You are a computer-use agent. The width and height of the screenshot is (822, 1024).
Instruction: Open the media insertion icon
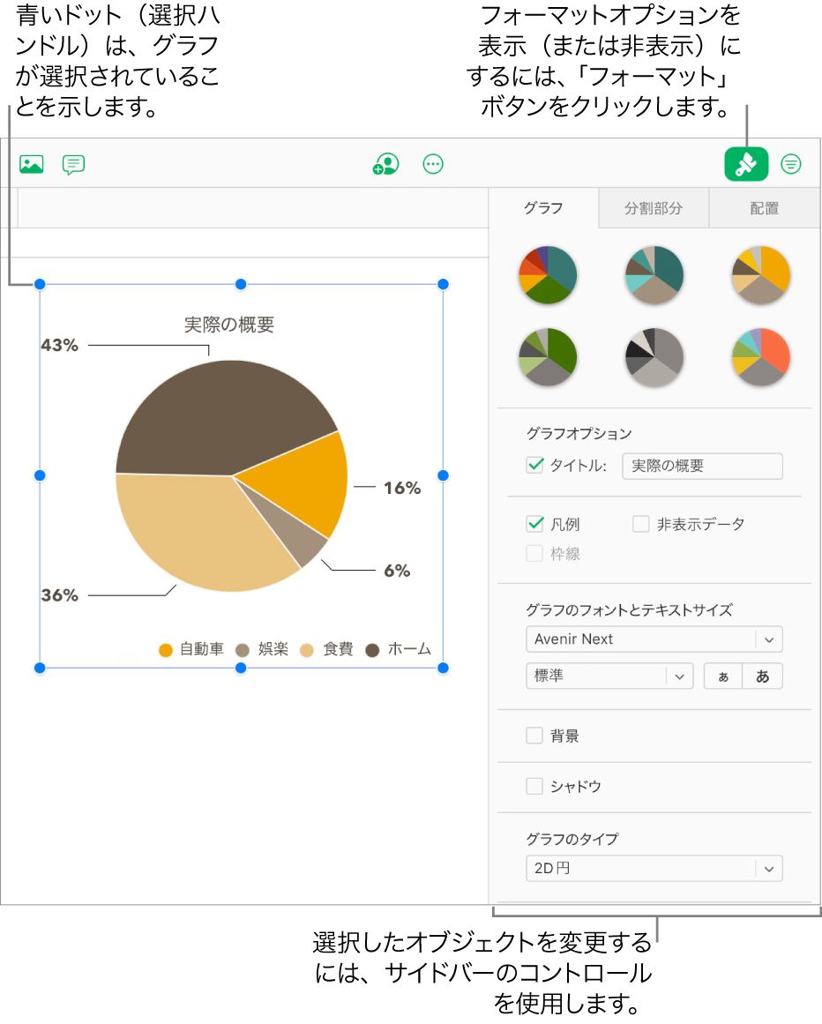tap(31, 164)
